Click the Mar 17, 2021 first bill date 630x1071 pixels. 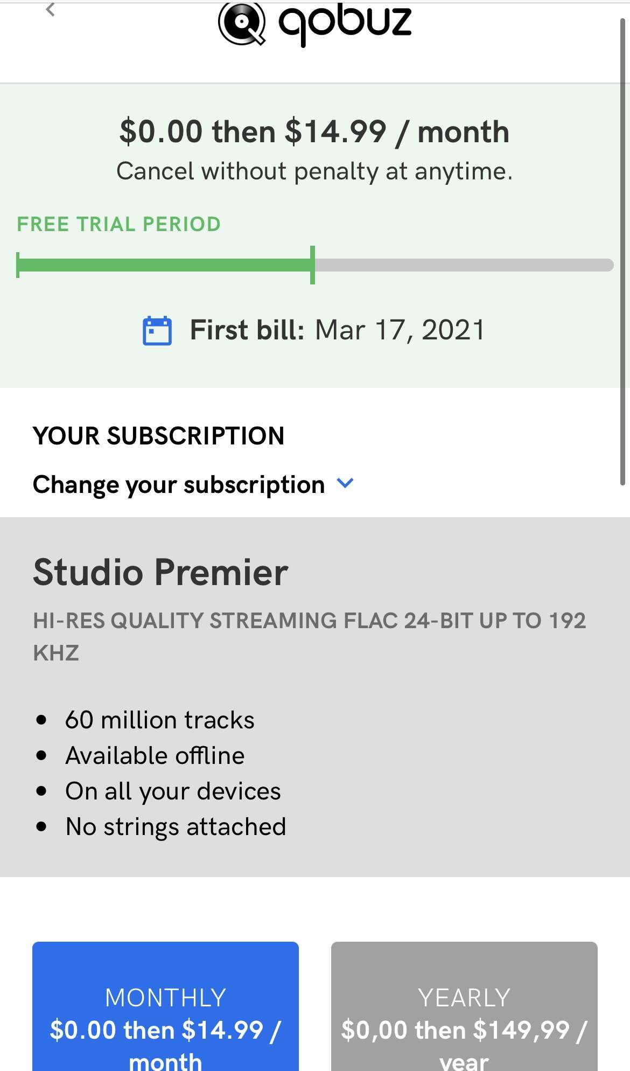point(400,330)
